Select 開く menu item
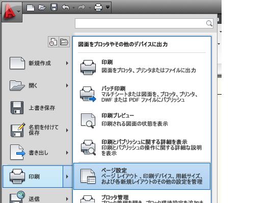 pyautogui.click(x=38, y=85)
